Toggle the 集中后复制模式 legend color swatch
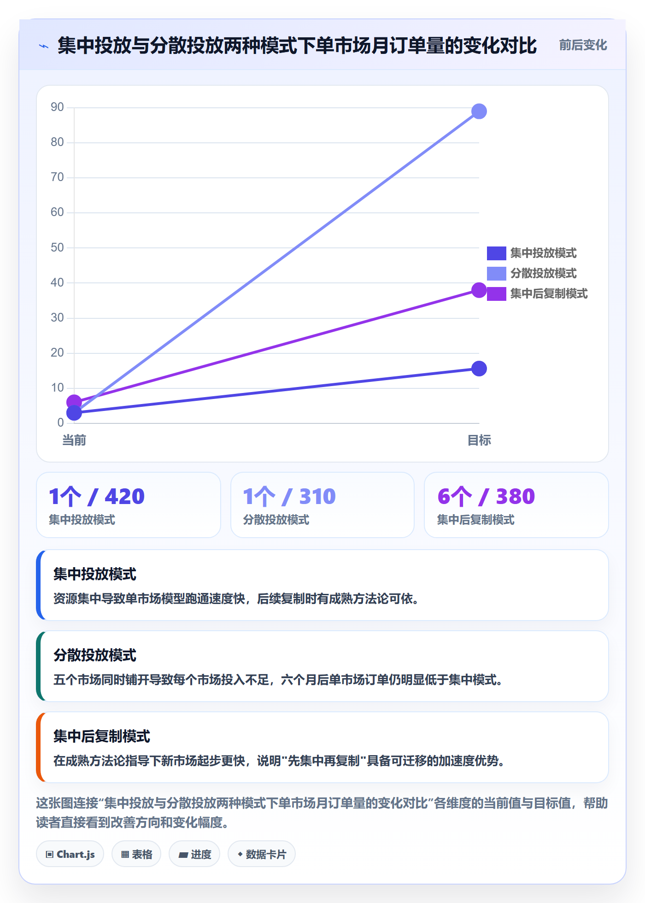 point(497,294)
